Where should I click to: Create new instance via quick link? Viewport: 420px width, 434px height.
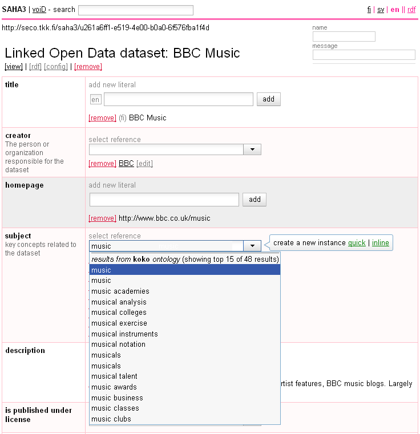[357, 243]
